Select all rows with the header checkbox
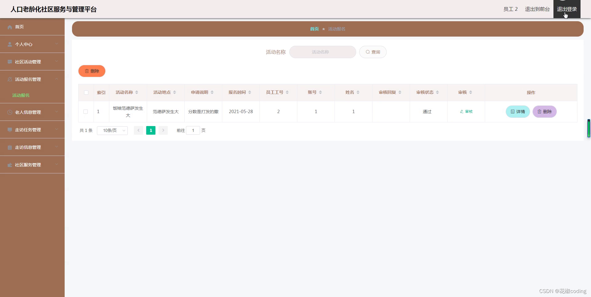The height and width of the screenshot is (297, 591). (x=86, y=93)
